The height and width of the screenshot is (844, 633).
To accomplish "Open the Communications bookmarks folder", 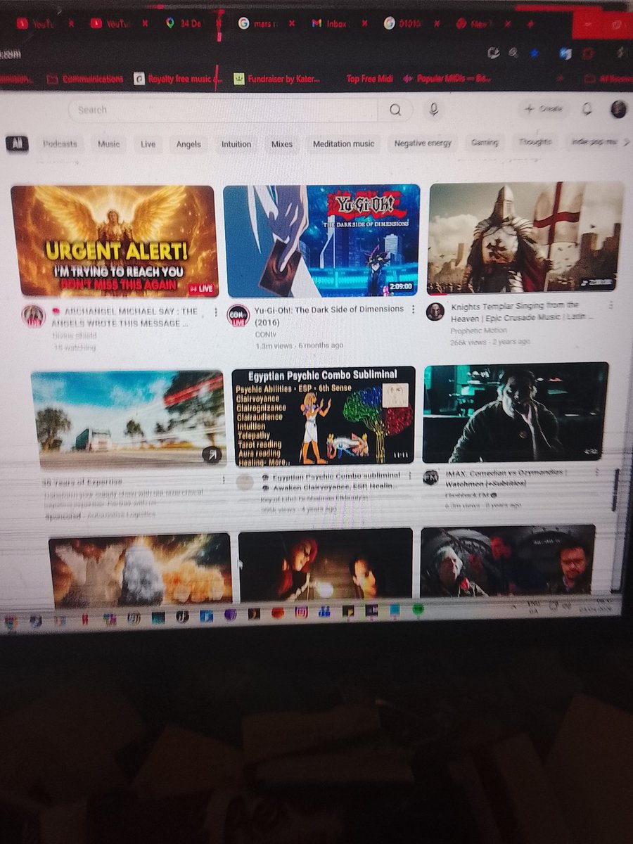I will click(x=85, y=79).
